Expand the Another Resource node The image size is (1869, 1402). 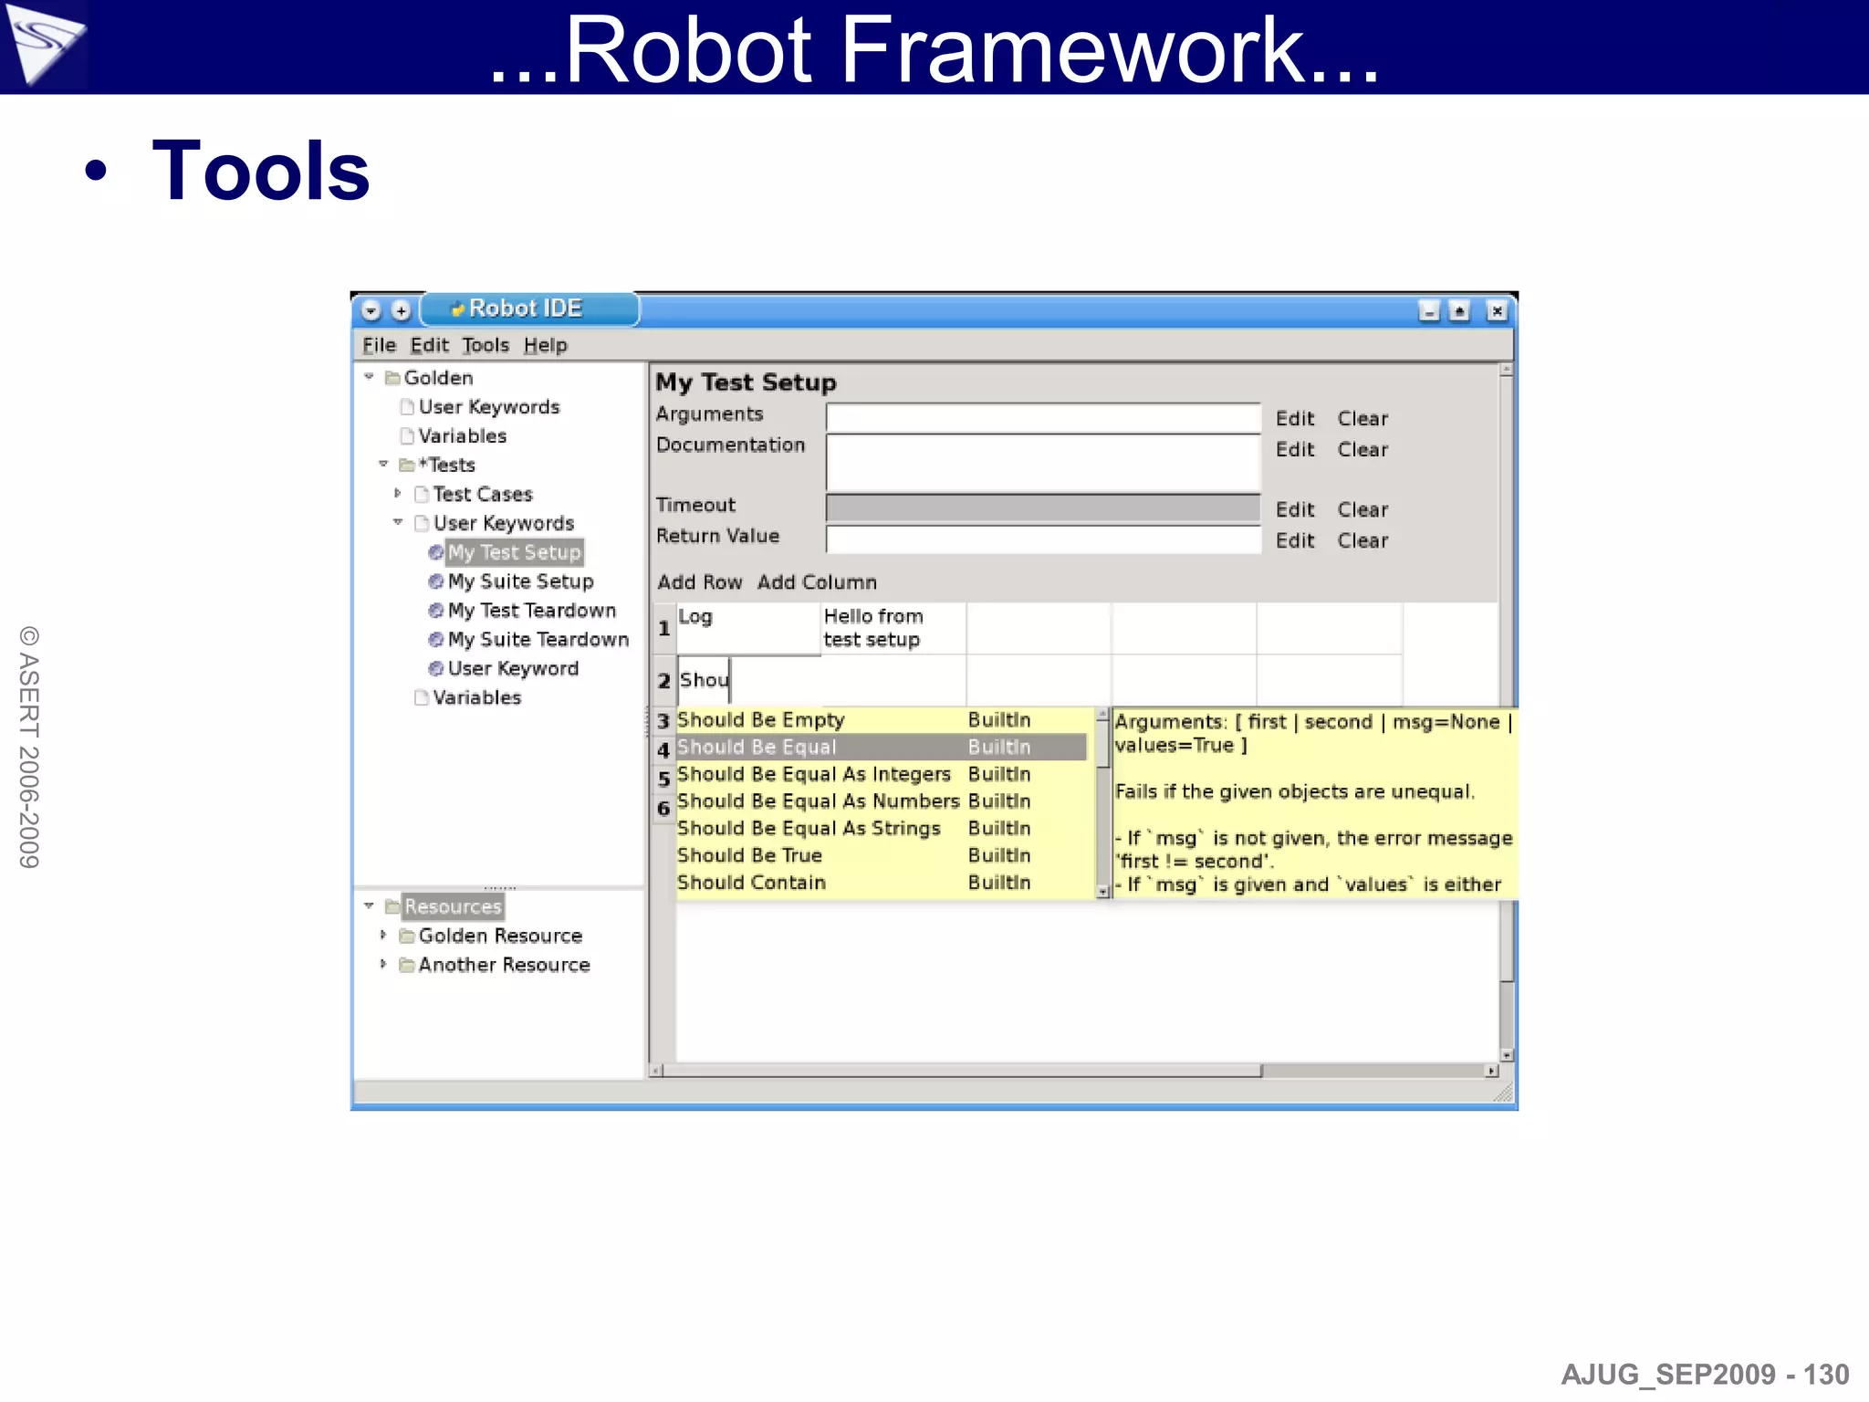click(x=383, y=964)
